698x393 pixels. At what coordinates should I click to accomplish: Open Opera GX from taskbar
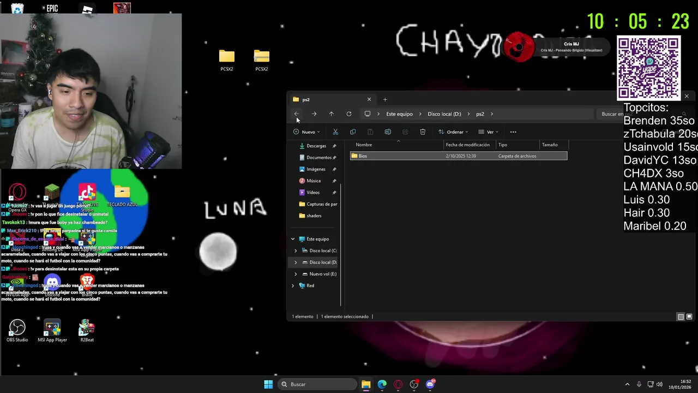click(x=398, y=384)
